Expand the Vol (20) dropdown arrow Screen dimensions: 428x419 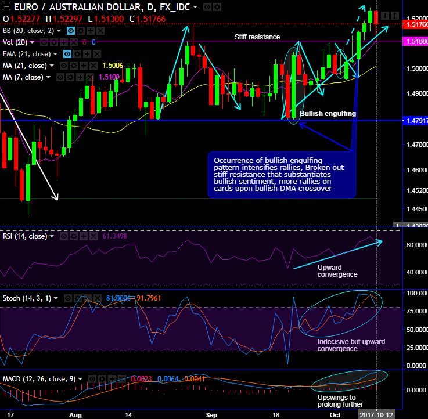click(x=32, y=42)
